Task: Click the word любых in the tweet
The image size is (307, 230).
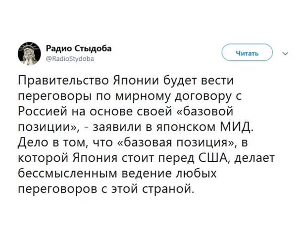Action: pyautogui.click(x=197, y=173)
